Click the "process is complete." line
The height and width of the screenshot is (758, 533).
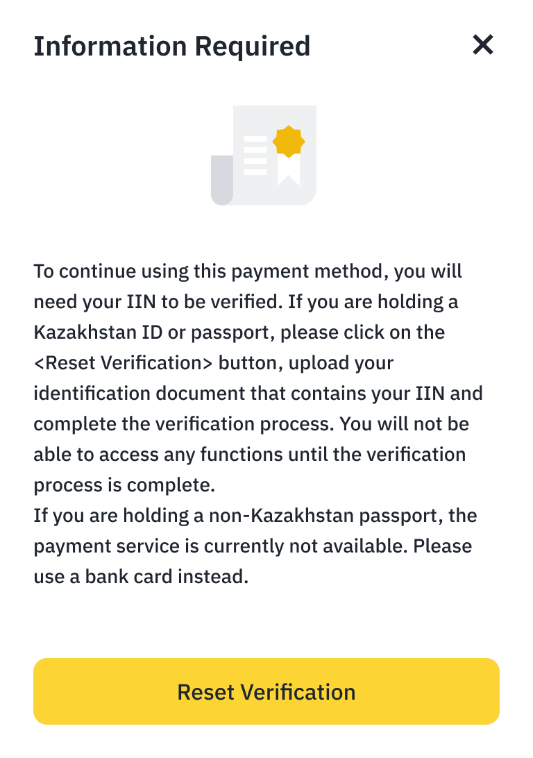124,485
